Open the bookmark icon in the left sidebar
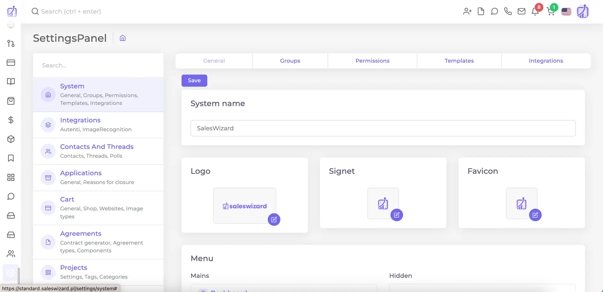603x292 pixels. point(11,158)
